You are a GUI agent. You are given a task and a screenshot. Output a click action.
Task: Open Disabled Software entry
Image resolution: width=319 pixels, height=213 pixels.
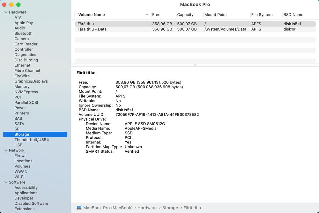coord(31,203)
